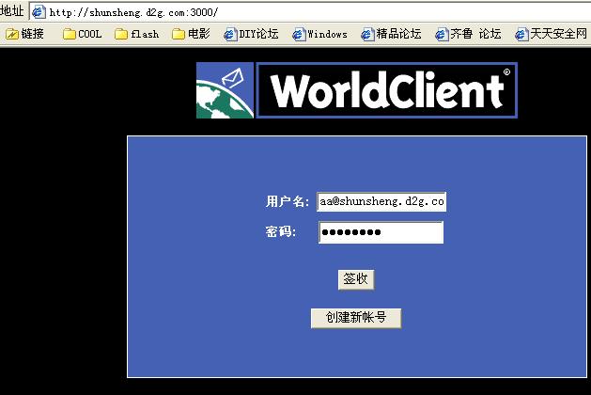591x395 pixels.
Task: Click the IE page icon in address bar
Action: 38,12
